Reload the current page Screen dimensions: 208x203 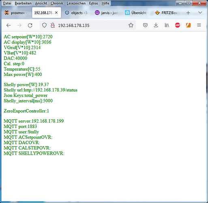click(x=30, y=25)
